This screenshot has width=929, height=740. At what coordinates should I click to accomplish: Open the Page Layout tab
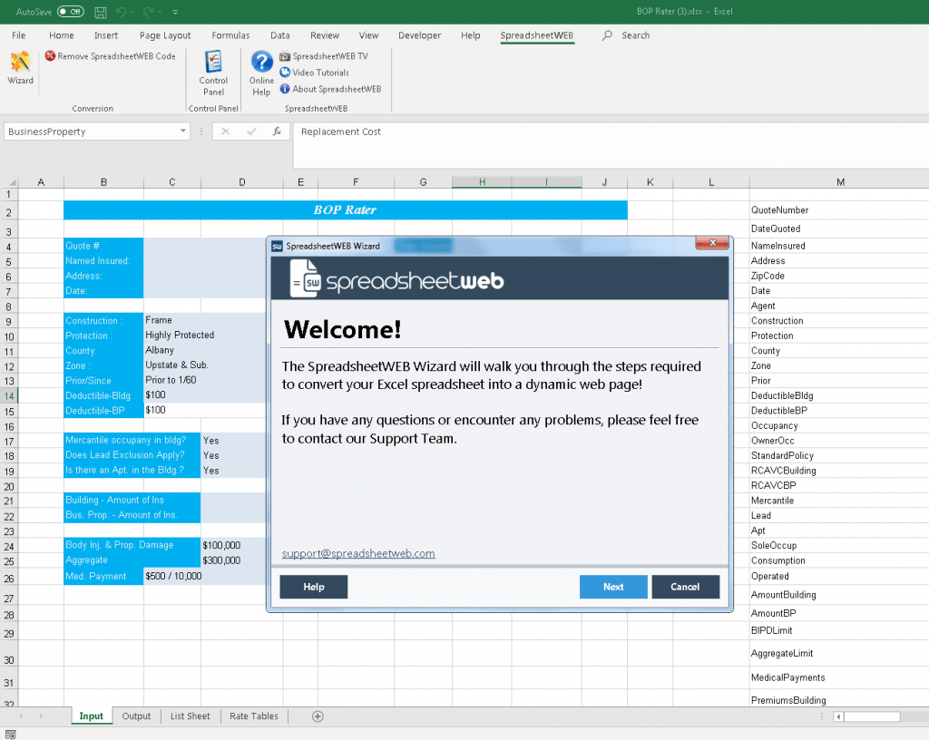coord(165,35)
